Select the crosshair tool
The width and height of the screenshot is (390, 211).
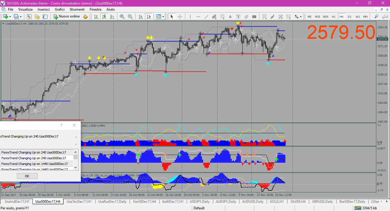click(180, 17)
